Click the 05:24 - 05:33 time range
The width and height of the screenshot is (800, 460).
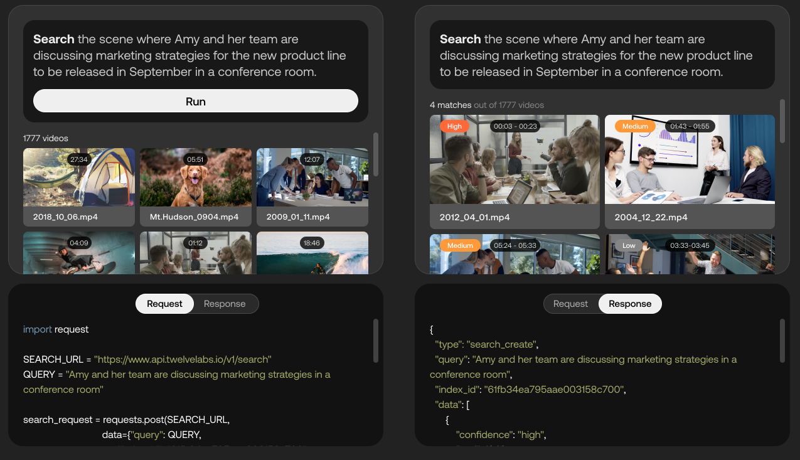point(515,245)
